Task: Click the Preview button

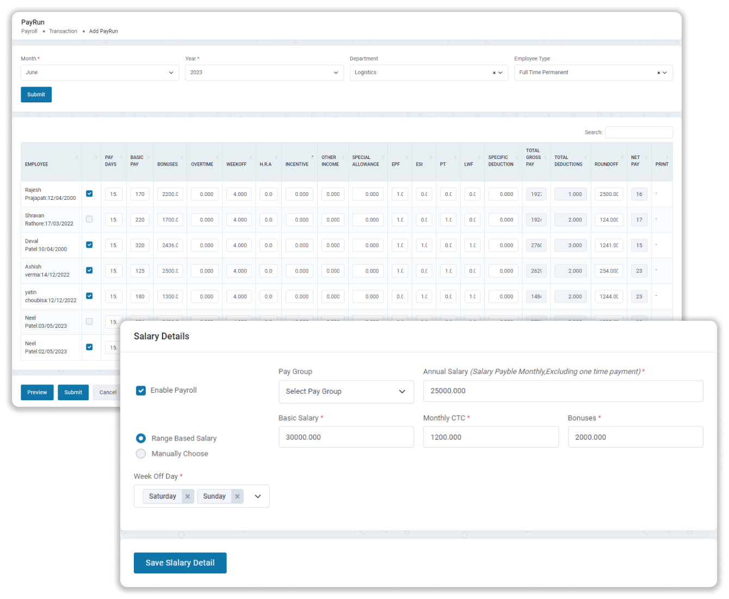Action: 37,392
